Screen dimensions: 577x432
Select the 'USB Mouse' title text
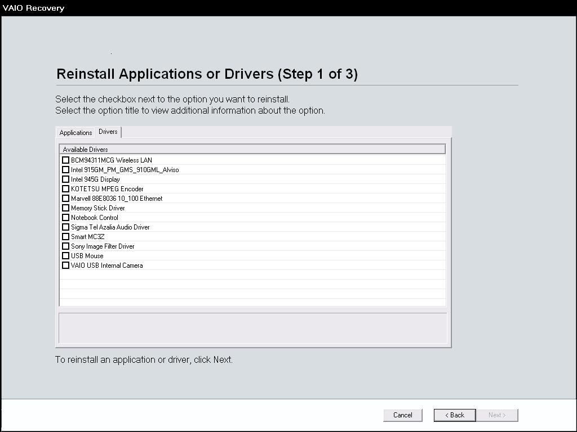click(87, 256)
